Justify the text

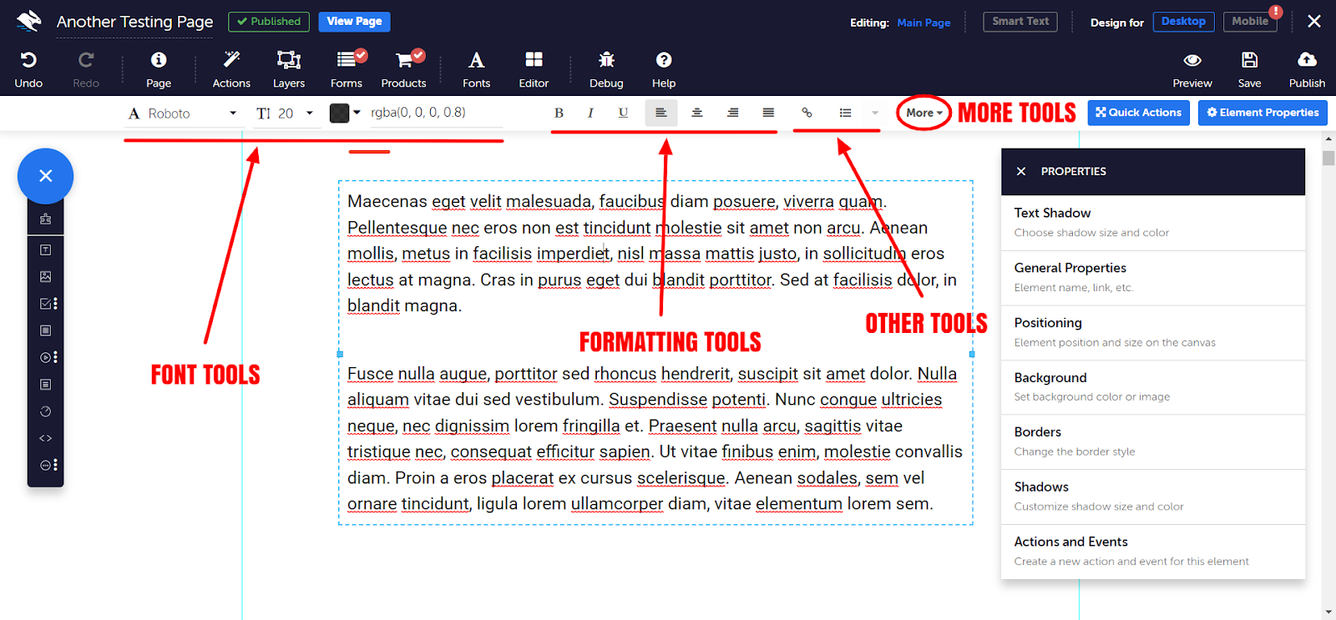(x=768, y=113)
